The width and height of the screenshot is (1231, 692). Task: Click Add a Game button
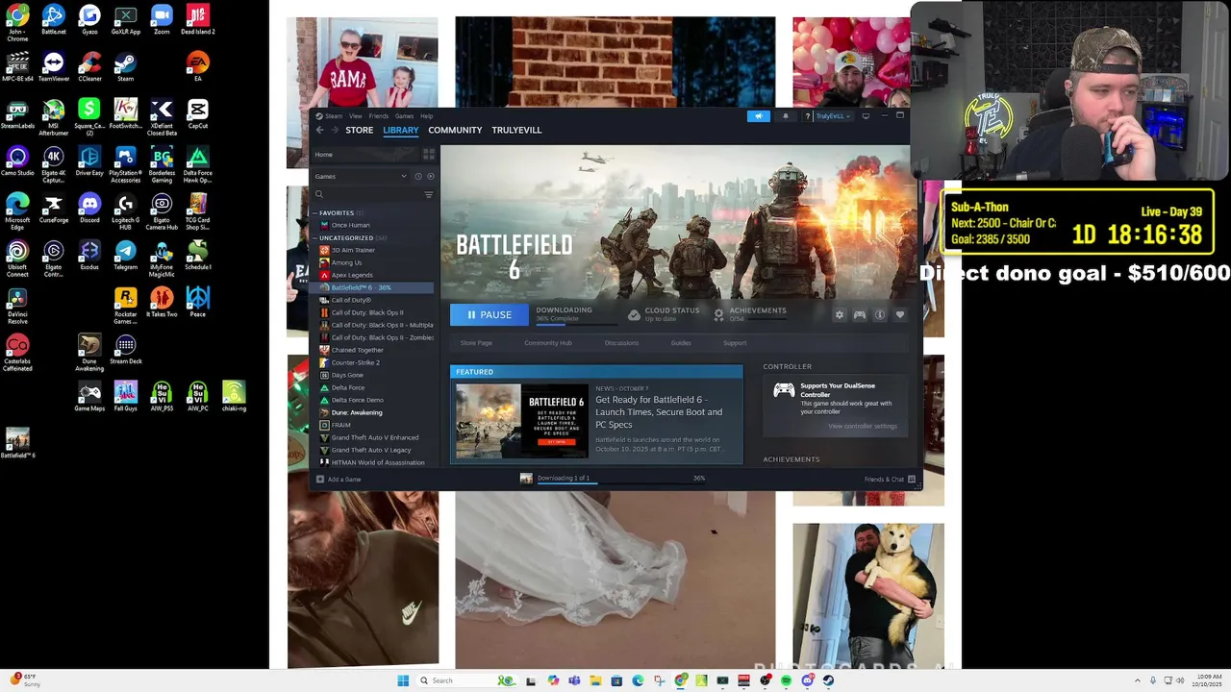click(x=339, y=479)
